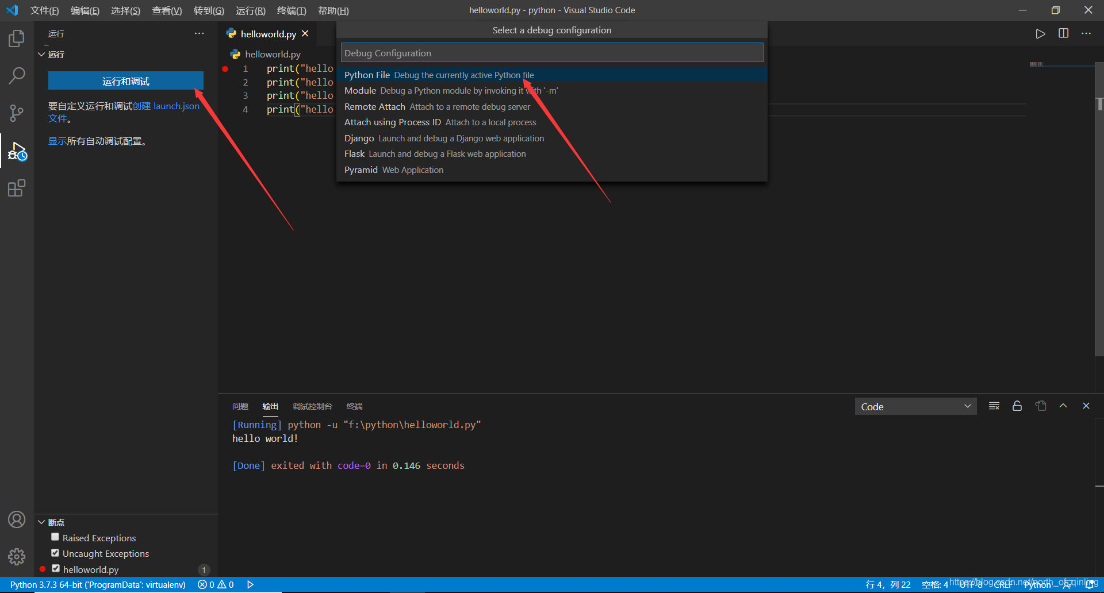1104x593 pixels.
Task: Open the Source Control view
Action: [x=17, y=113]
